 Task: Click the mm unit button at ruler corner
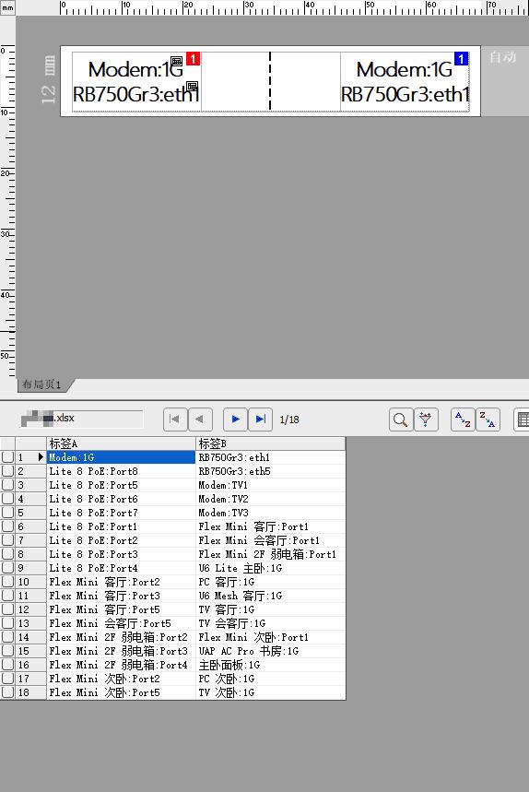point(7,7)
